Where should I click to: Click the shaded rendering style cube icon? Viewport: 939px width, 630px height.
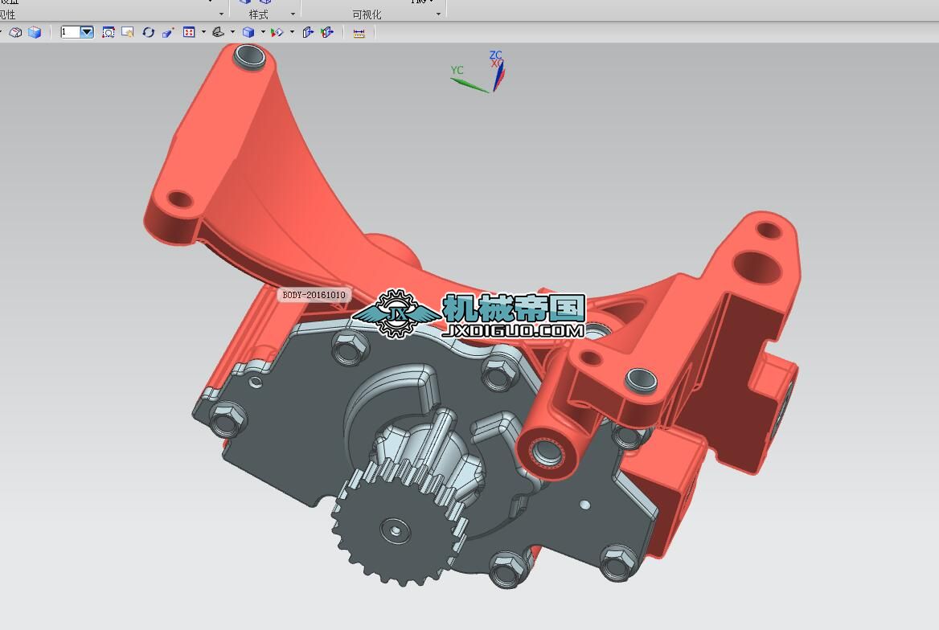click(248, 32)
